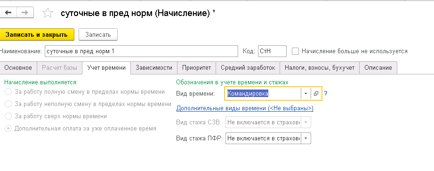Click the Обозначения в учете времени и стажах heading

click(x=232, y=82)
